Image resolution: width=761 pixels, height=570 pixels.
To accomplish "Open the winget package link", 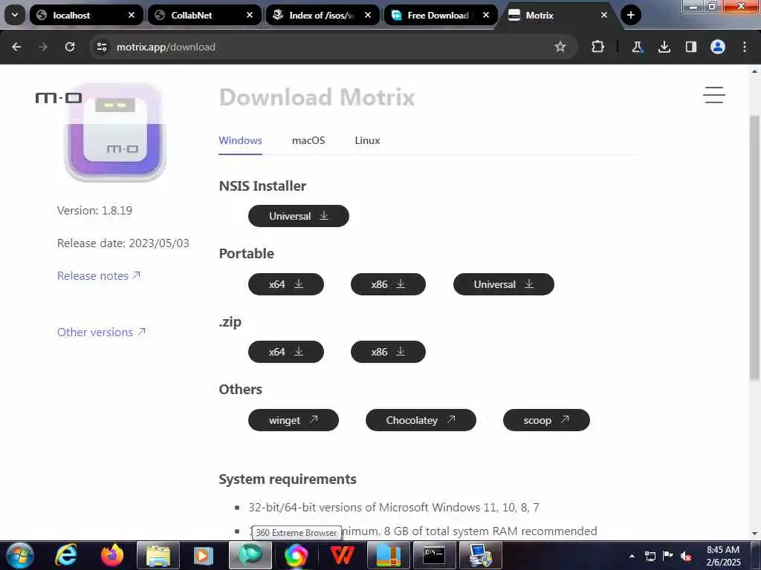I will pos(293,420).
